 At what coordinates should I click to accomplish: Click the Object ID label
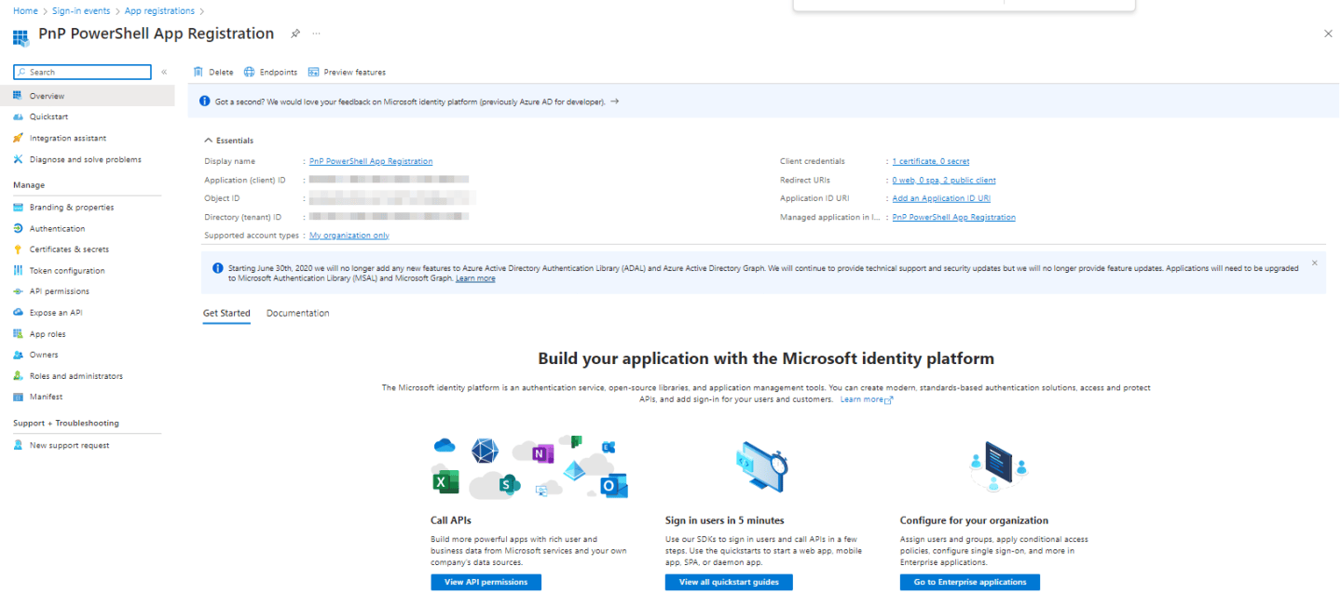pos(222,198)
